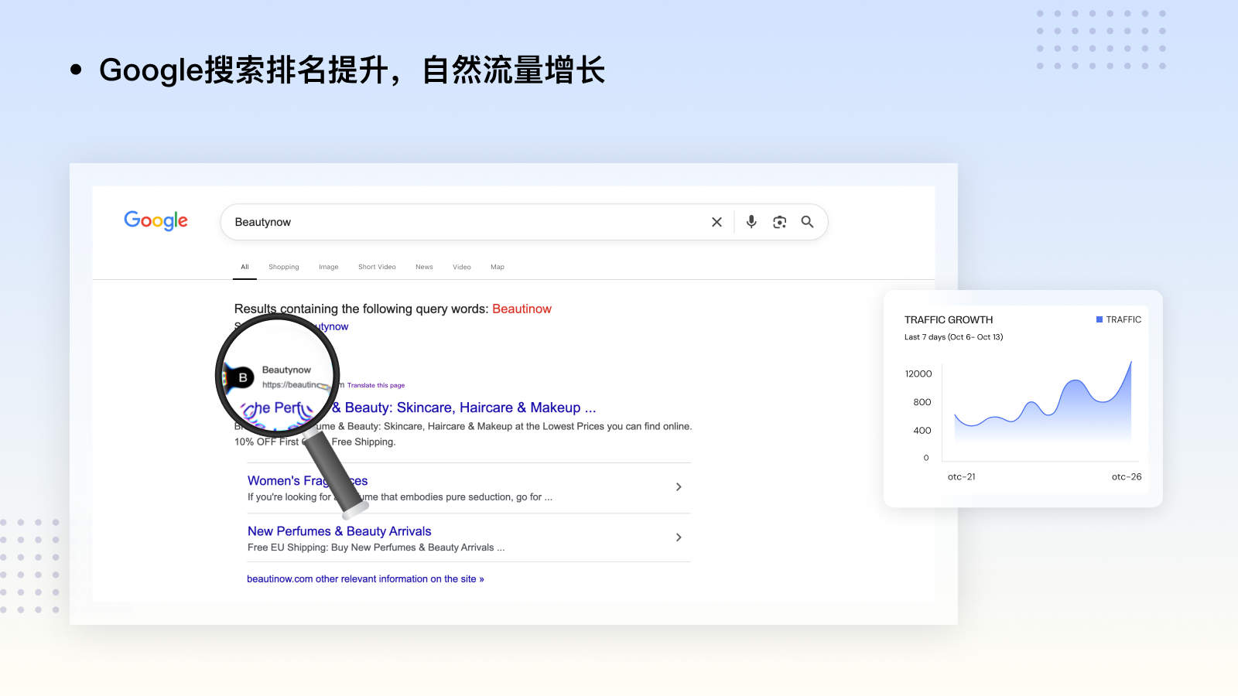Click beautinow.com other relevant information link
Viewport: 1238px width, 696px height.
click(365, 578)
